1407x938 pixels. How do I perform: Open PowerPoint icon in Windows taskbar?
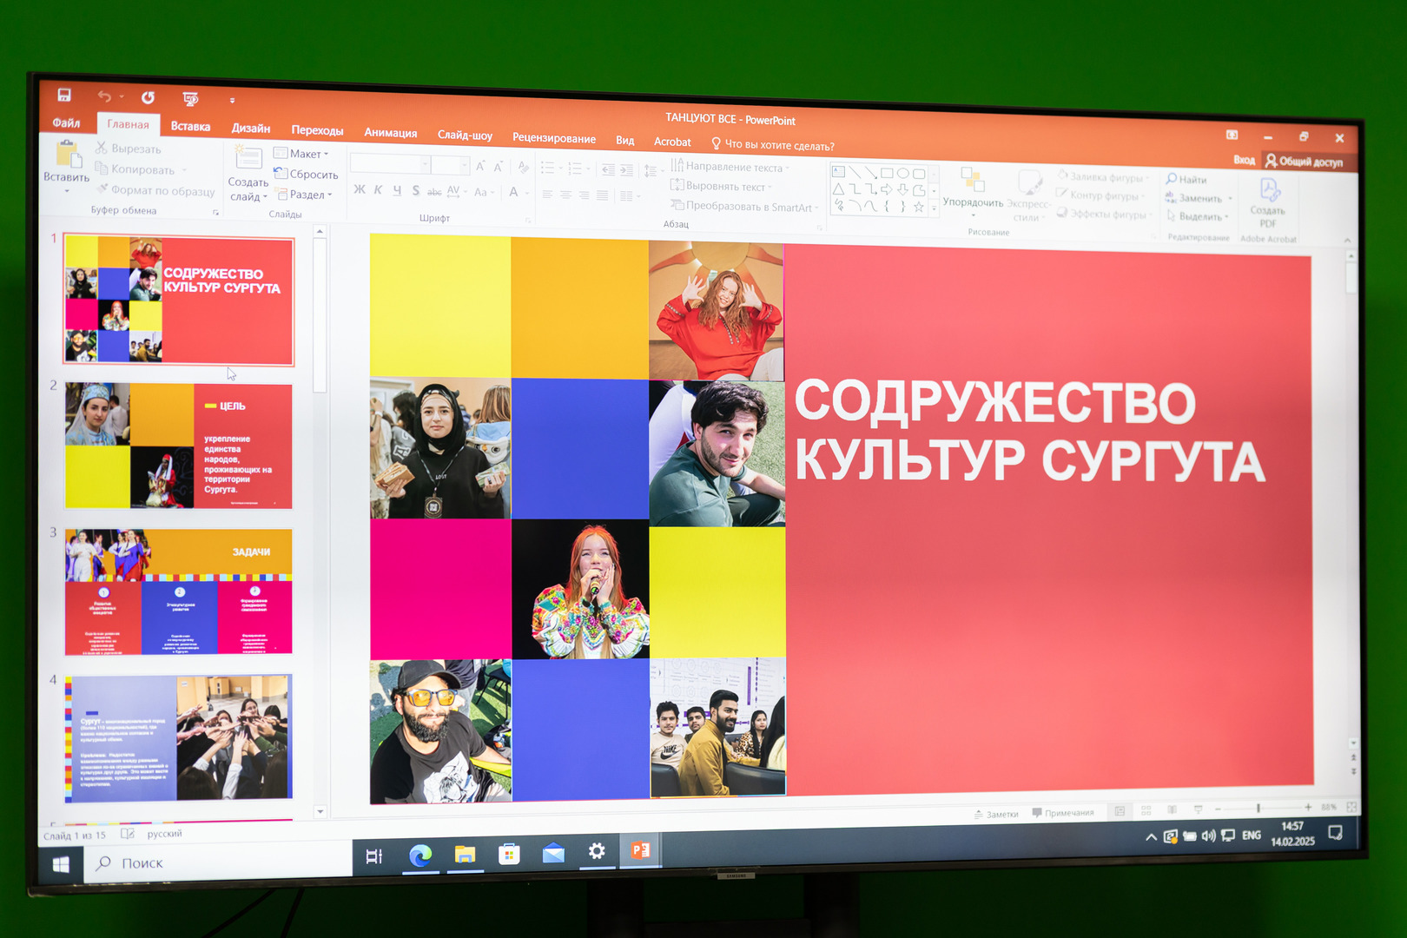click(641, 850)
